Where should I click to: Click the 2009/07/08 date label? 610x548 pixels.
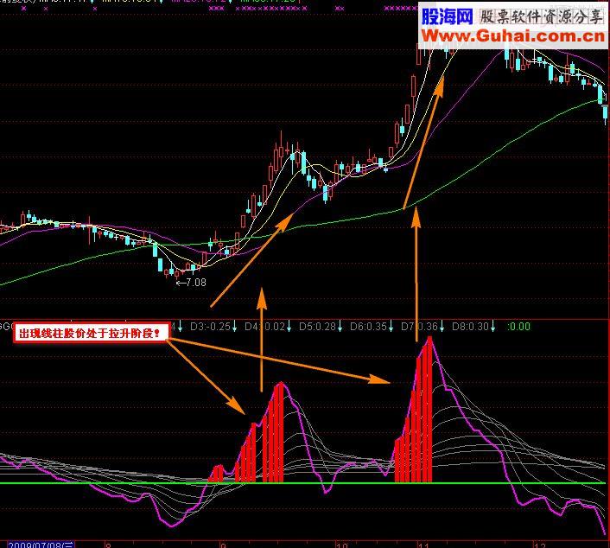point(41,545)
